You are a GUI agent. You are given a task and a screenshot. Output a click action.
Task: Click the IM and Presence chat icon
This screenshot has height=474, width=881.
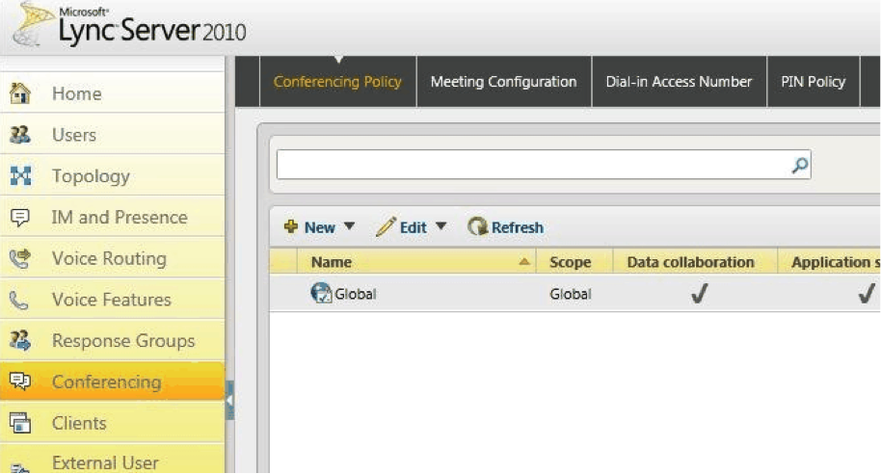[x=19, y=218]
